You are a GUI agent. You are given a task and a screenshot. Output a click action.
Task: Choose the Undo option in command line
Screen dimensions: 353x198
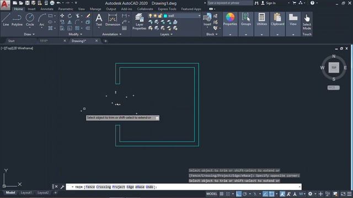(x=149, y=187)
